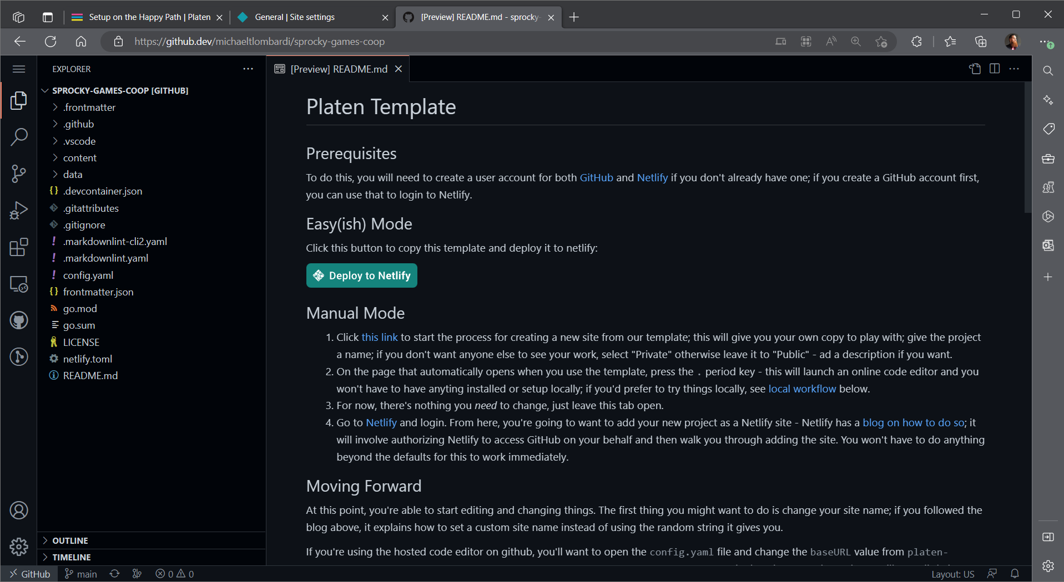
Task: Open the Source Control view
Action: (x=19, y=173)
